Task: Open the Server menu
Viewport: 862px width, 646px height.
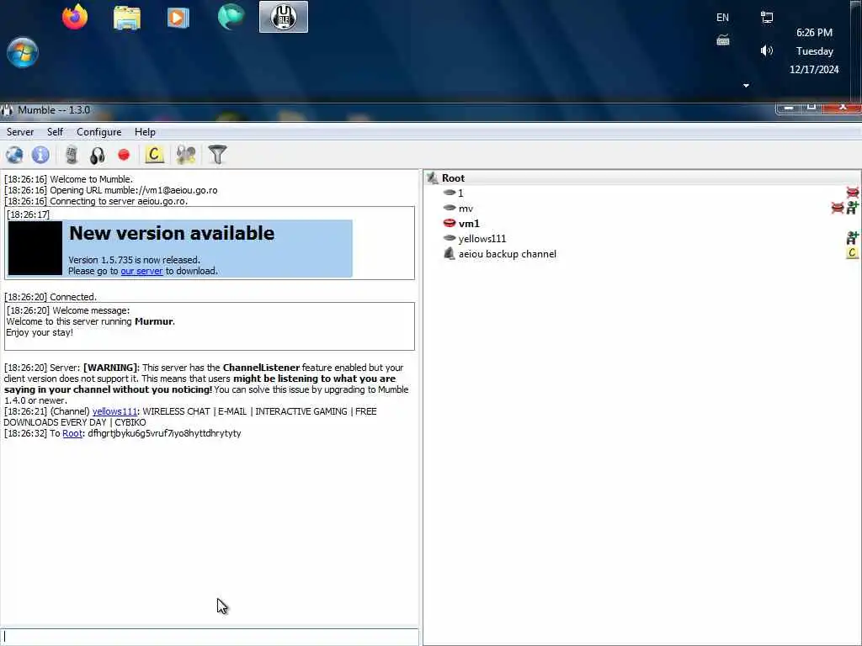Action: coord(20,132)
